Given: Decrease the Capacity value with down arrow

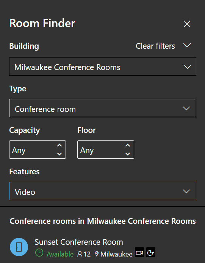Looking at the screenshot, I should click(x=59, y=154).
